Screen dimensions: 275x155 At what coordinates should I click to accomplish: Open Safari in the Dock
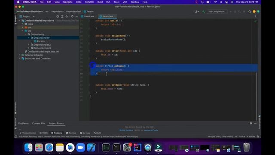click(x=49, y=147)
